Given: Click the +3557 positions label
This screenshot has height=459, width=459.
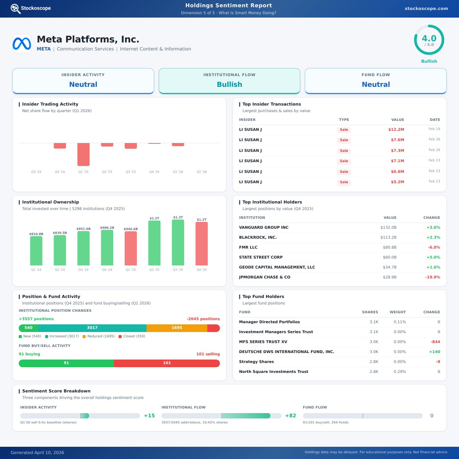Looking at the screenshot, I should pos(36,319).
